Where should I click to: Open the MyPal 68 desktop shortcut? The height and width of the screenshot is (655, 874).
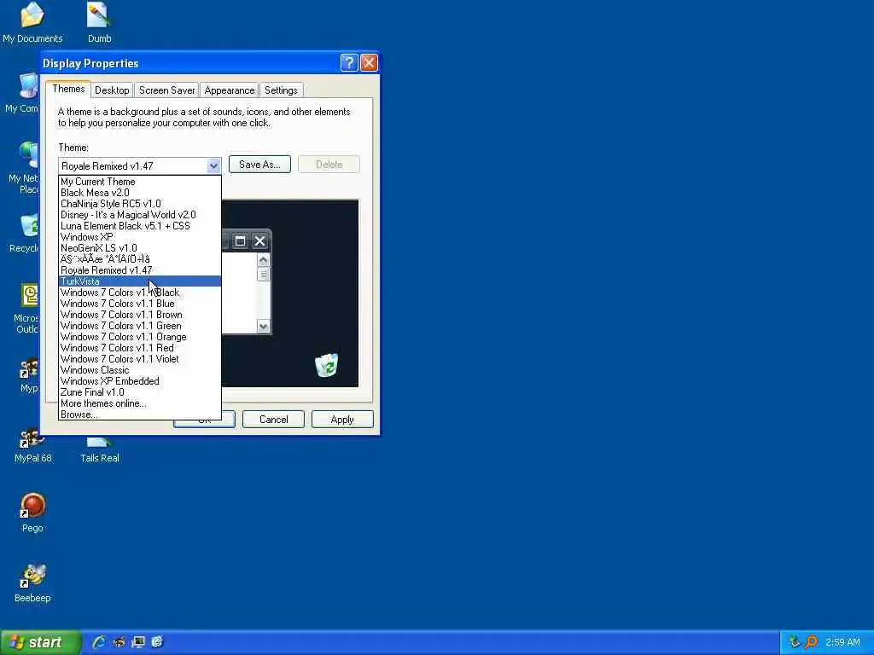click(32, 445)
